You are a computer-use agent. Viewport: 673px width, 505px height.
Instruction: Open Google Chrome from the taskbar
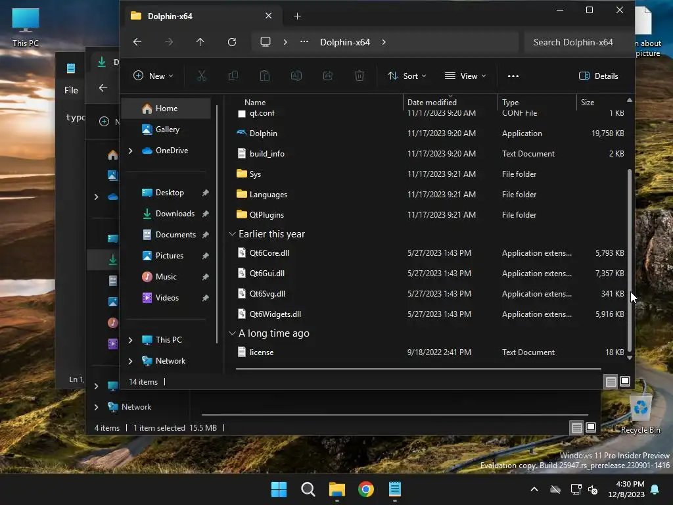click(366, 489)
